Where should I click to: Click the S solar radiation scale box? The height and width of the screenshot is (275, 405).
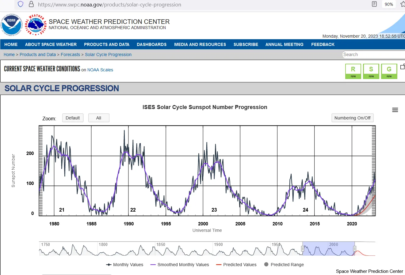click(371, 71)
